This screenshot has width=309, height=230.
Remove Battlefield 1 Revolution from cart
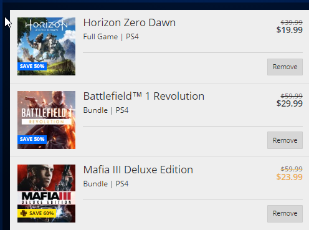coord(285,140)
